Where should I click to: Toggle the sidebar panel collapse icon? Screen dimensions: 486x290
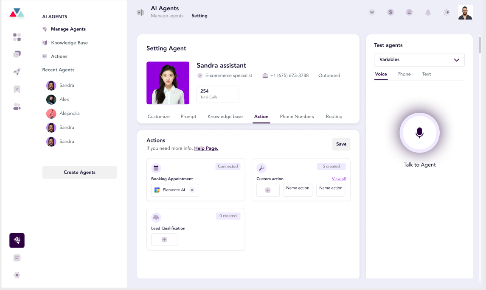[140, 12]
